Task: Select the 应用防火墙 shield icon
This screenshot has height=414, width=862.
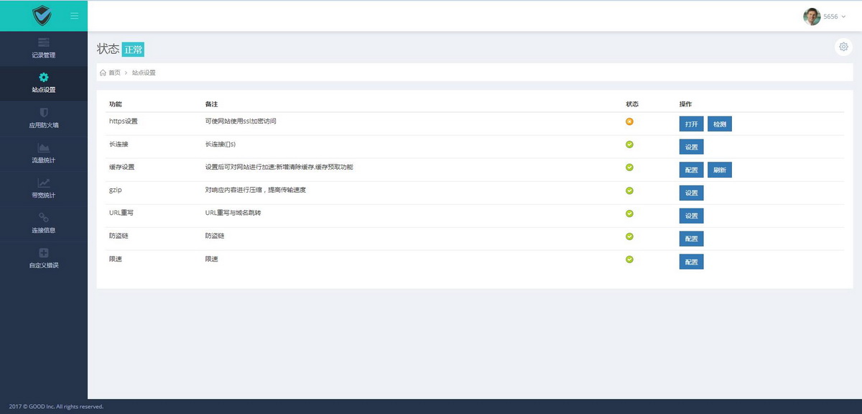Action: pyautogui.click(x=44, y=113)
